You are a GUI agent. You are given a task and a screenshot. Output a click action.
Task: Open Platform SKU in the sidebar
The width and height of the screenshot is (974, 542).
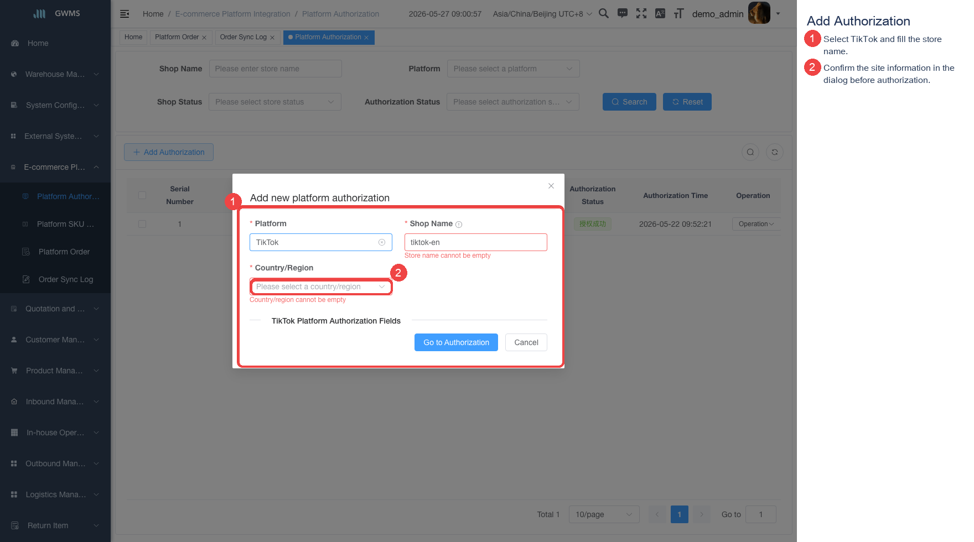pos(55,224)
